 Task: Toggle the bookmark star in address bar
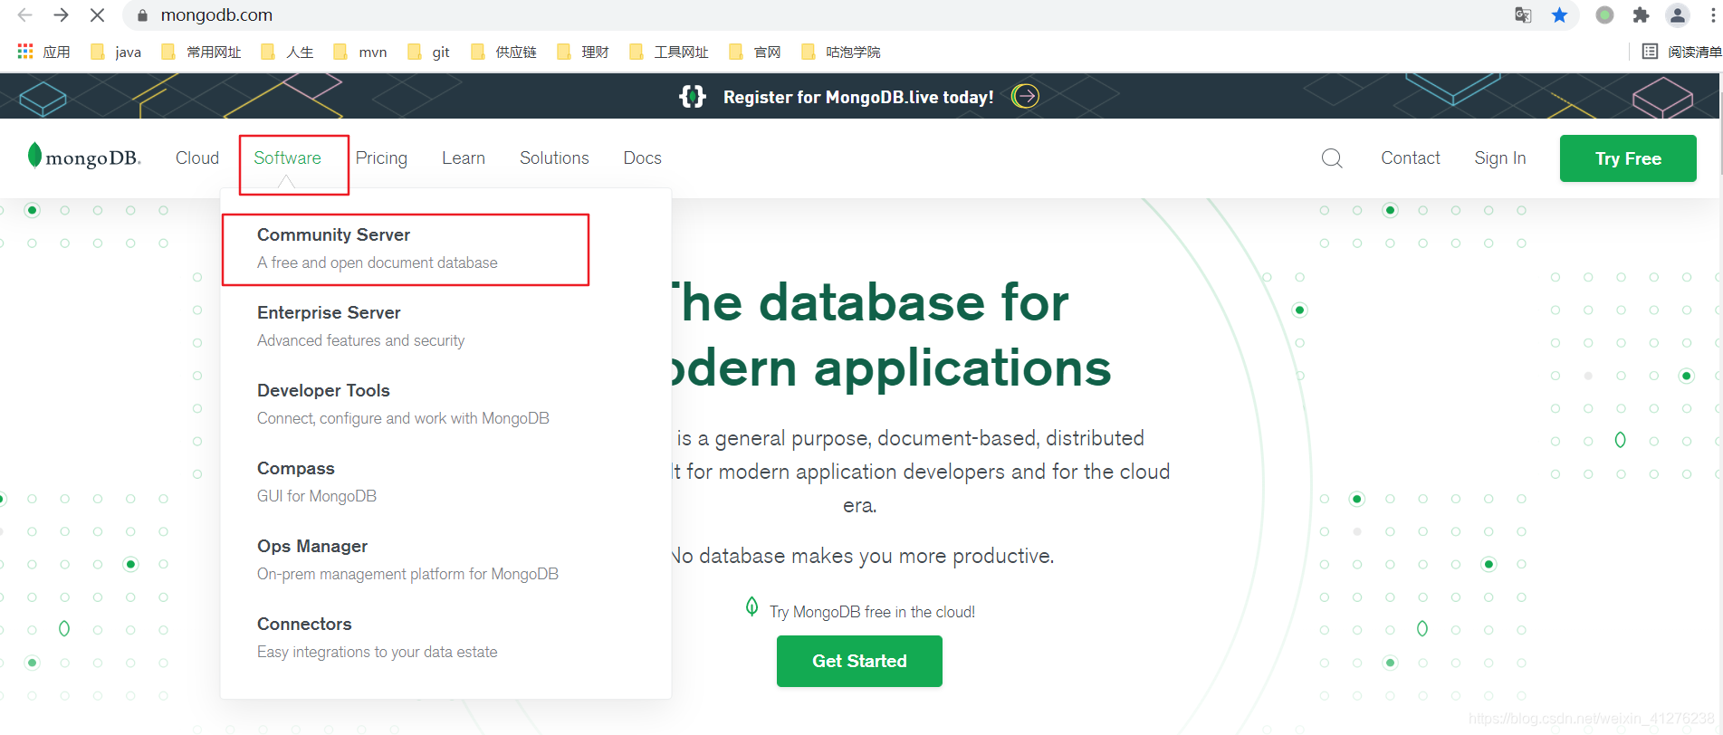[x=1559, y=14]
